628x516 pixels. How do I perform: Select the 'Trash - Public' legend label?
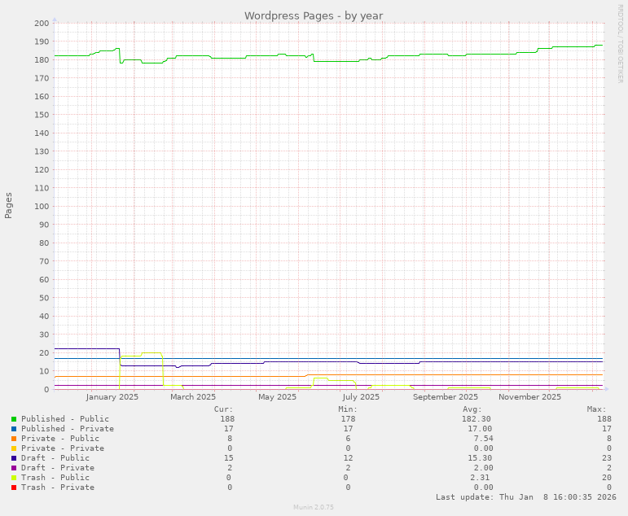[x=55, y=477]
